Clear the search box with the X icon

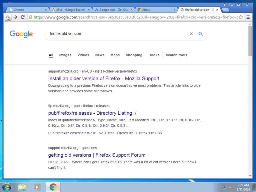point(191,34)
